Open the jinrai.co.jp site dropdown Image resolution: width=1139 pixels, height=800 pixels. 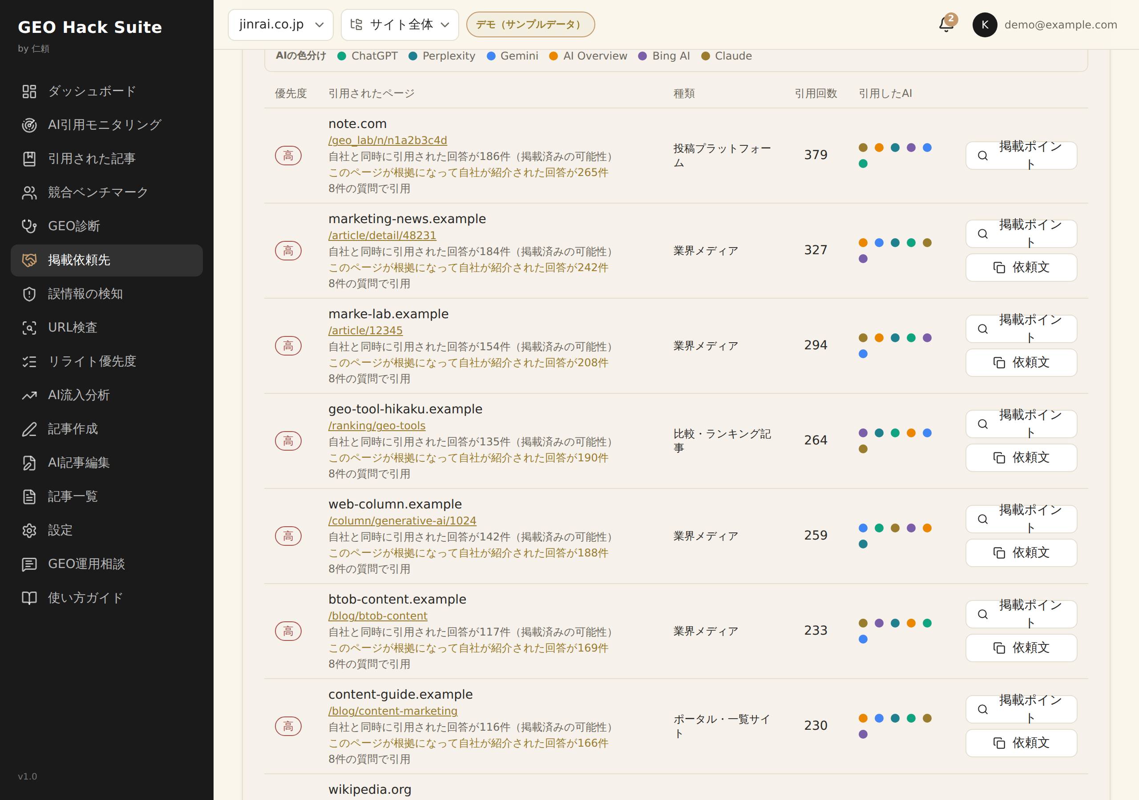[281, 25]
